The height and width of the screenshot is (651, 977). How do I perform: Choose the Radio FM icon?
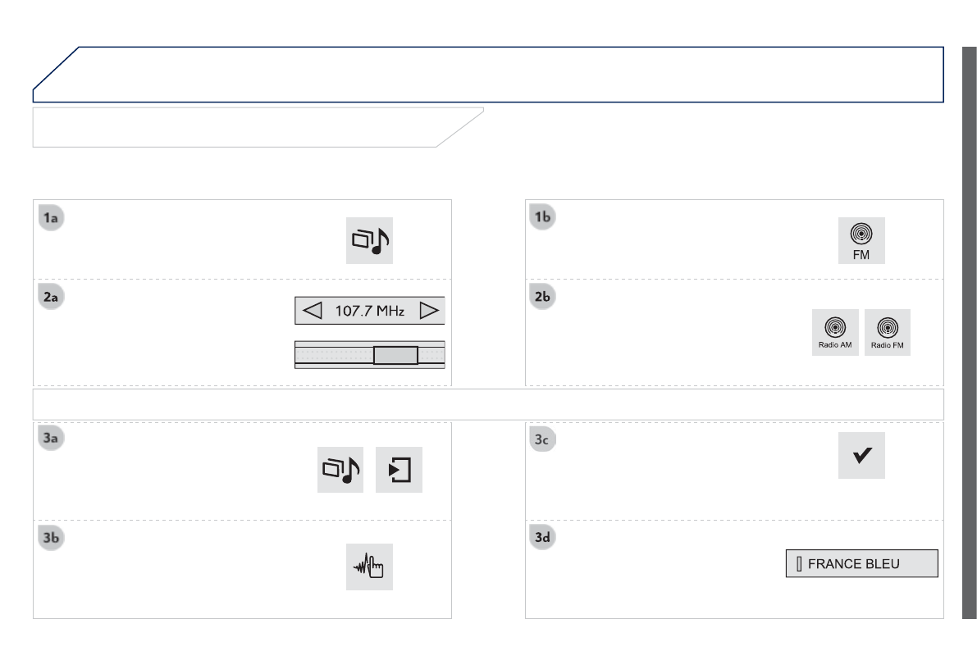(888, 333)
